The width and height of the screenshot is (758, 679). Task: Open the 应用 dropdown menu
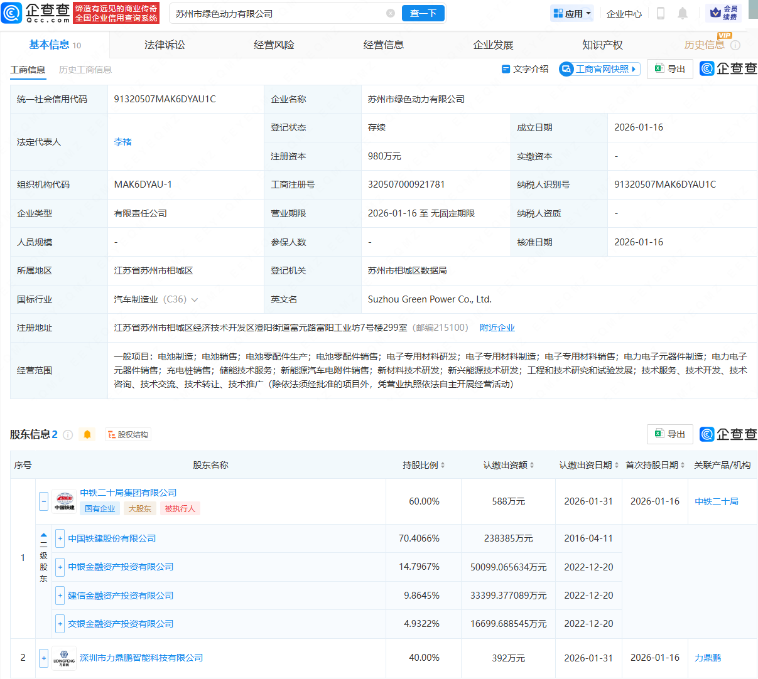point(572,13)
